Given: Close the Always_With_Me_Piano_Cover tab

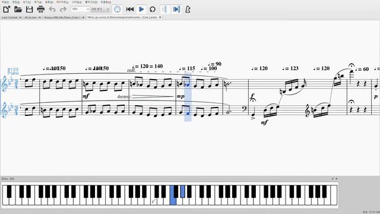Looking at the screenshot, I should tap(83, 17).
